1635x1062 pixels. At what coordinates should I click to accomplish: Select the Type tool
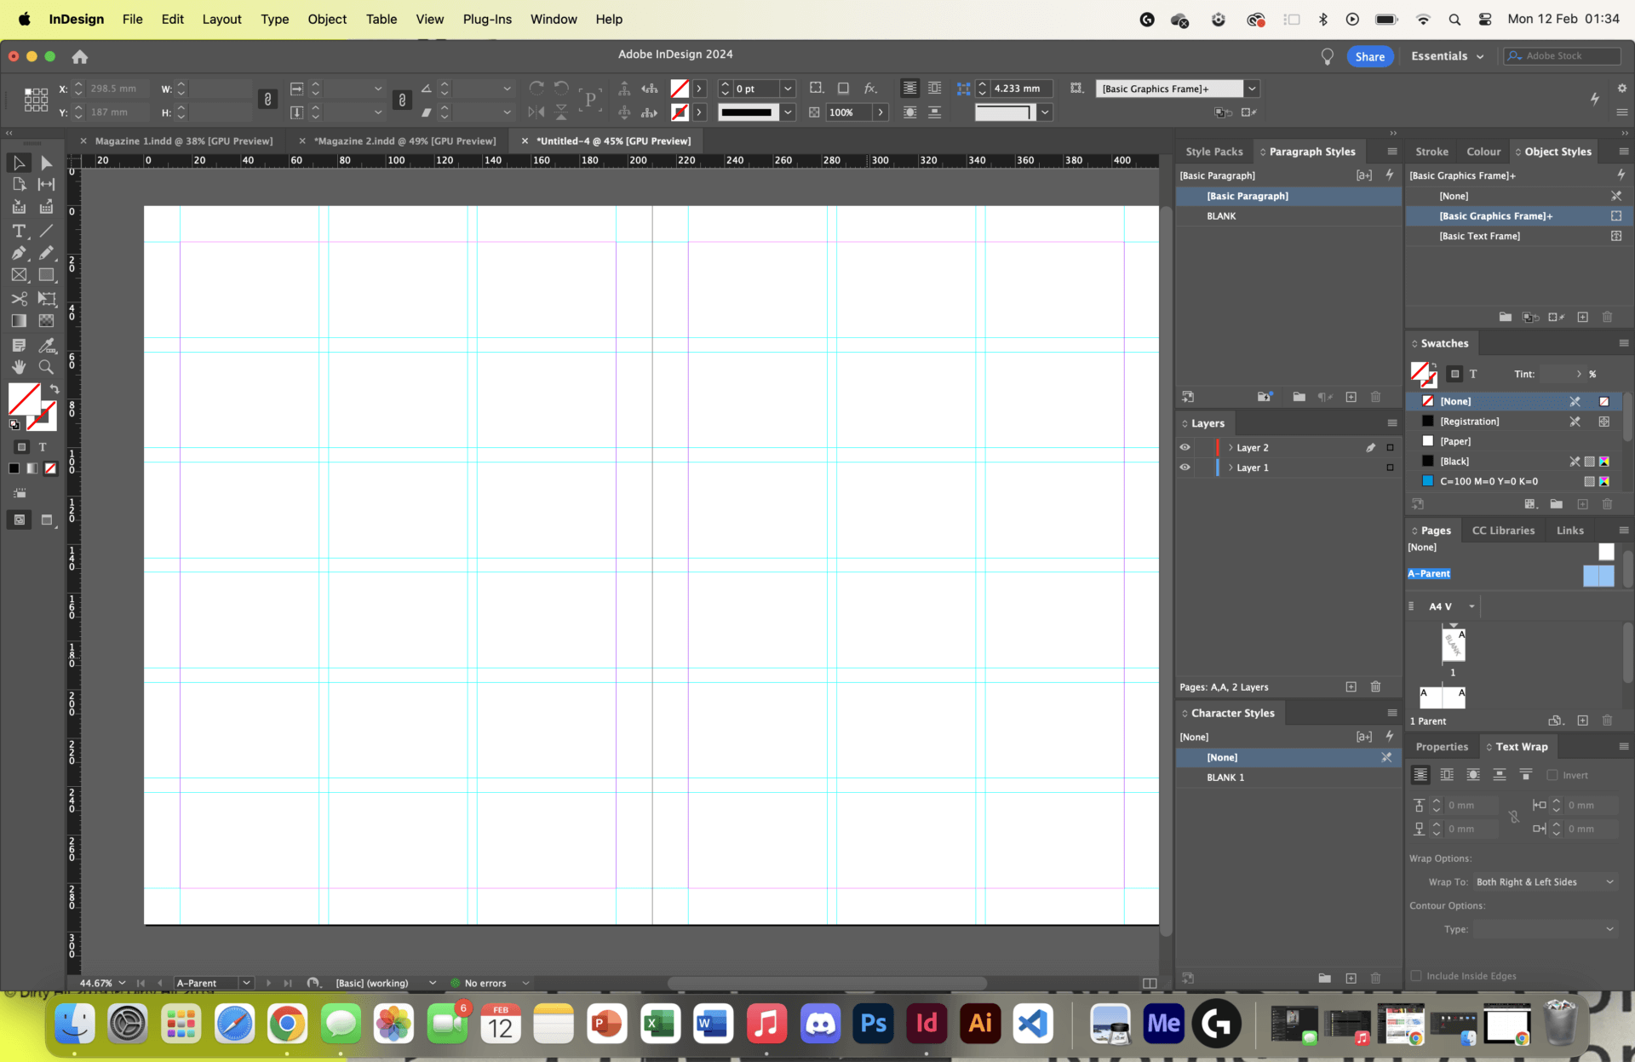coord(19,231)
